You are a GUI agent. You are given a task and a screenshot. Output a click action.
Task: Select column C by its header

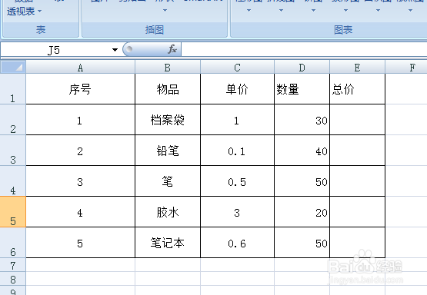click(237, 68)
